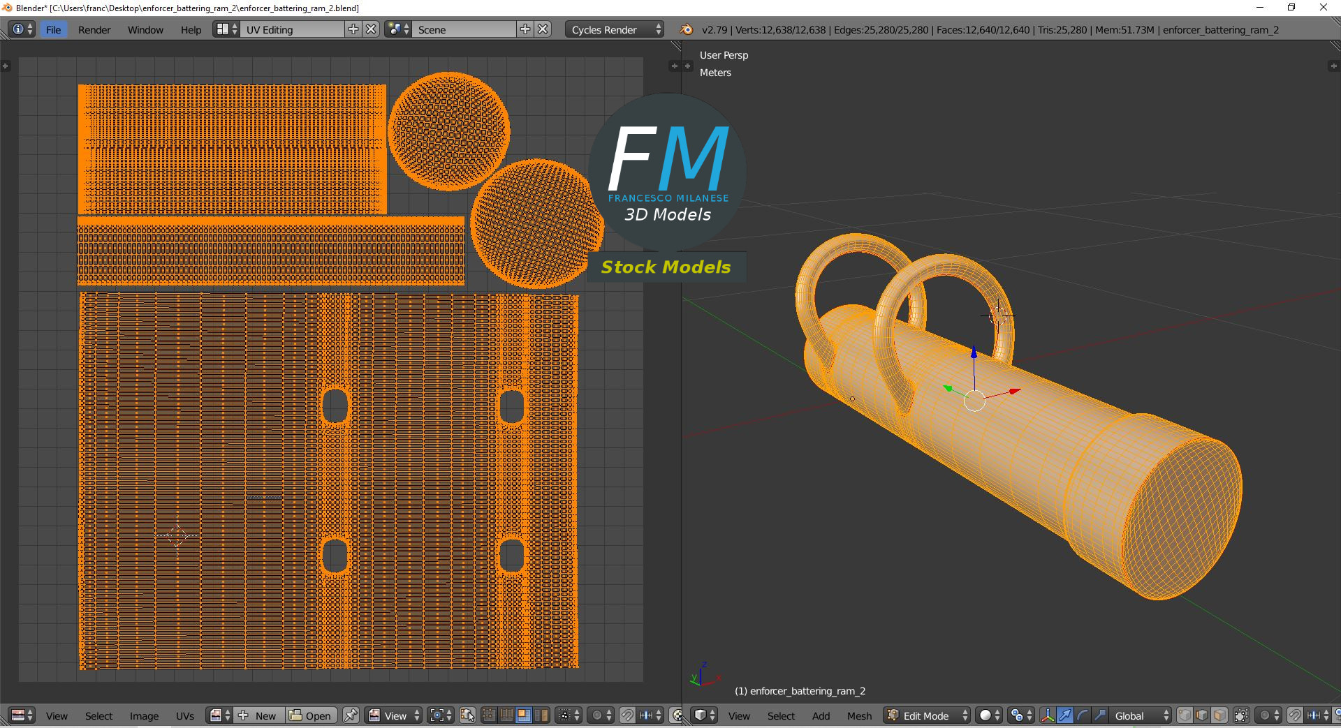This screenshot has height=728, width=1341.
Task: Open the Edit Mode dropdown
Action: click(927, 715)
